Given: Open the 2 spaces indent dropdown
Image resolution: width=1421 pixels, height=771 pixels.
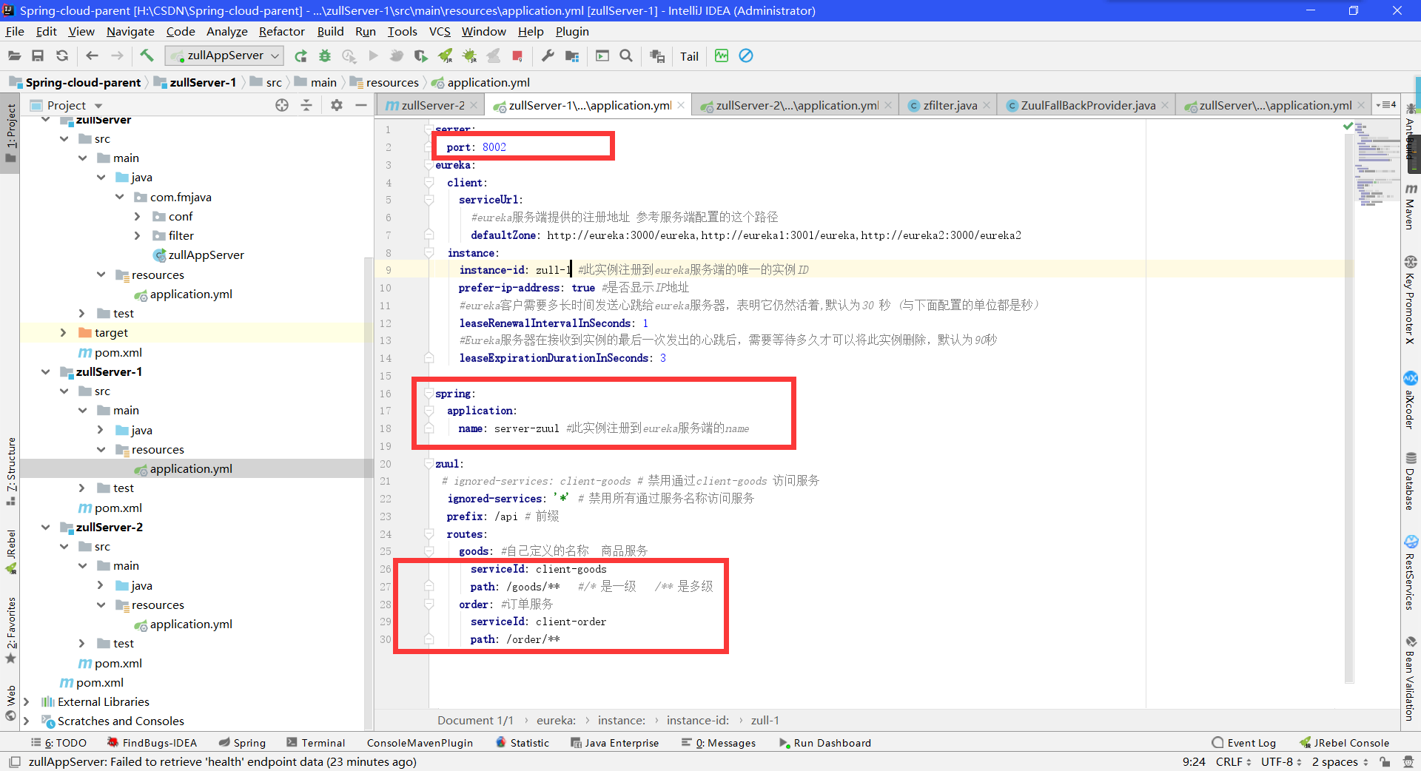Looking at the screenshot, I should pos(1340,761).
